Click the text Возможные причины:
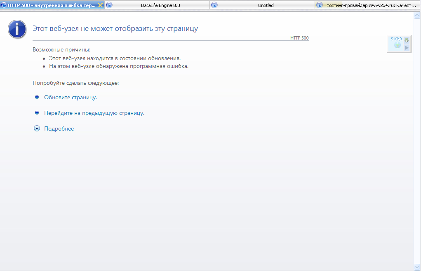This screenshot has width=421, height=271. pos(61,49)
